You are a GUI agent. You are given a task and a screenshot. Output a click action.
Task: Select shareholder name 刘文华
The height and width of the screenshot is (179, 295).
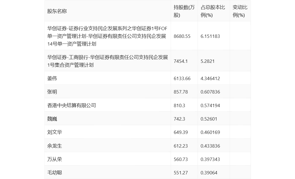pyautogui.click(x=55, y=132)
